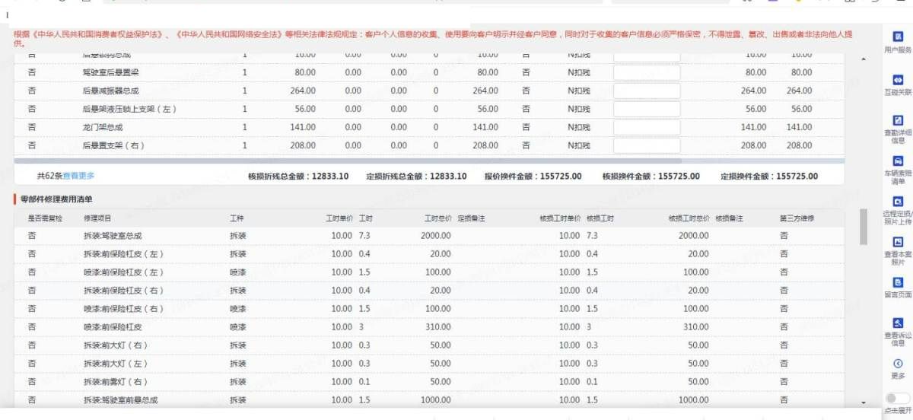This screenshot has width=913, height=420.
Task: Click the repair list scroll-down arrow
Action: pos(863,402)
